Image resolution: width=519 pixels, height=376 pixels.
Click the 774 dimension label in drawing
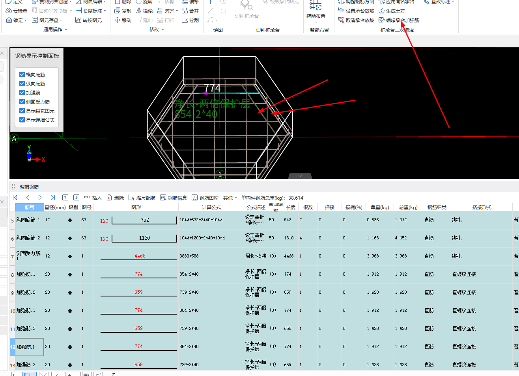(213, 88)
